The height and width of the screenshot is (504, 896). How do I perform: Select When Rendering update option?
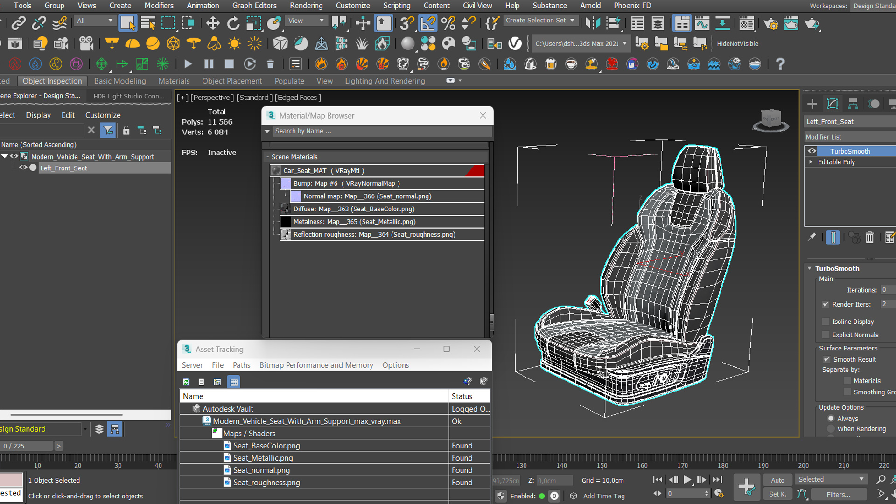(831, 429)
